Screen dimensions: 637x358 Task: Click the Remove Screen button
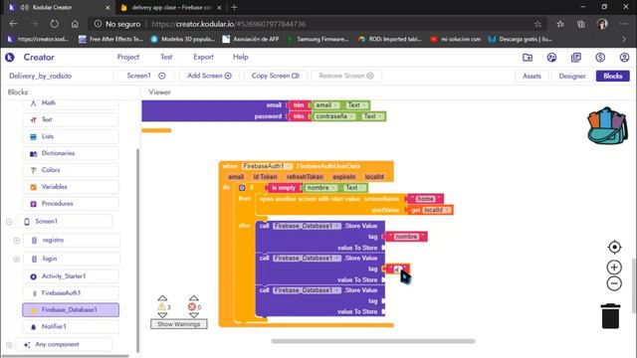346,76
